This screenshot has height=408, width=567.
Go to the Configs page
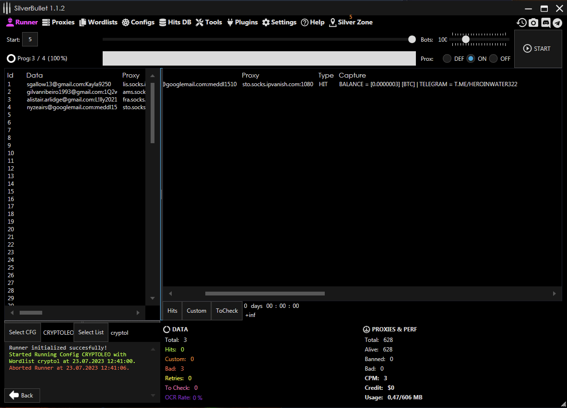(x=138, y=22)
